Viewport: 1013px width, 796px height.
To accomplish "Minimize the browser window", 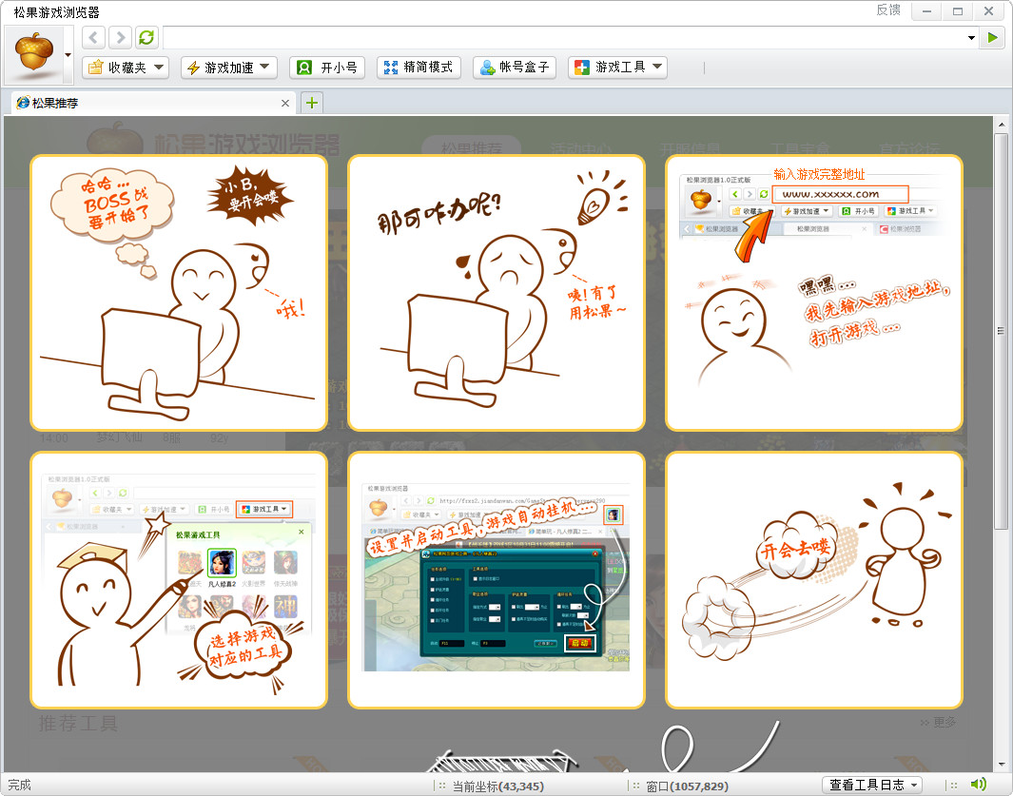I will 926,11.
